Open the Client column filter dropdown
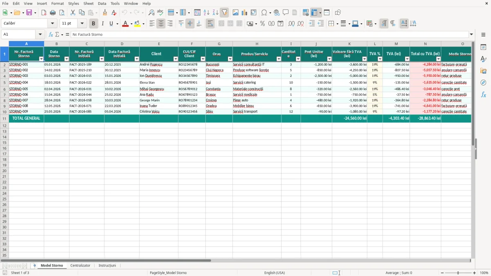The height and width of the screenshot is (276, 491). [176, 59]
